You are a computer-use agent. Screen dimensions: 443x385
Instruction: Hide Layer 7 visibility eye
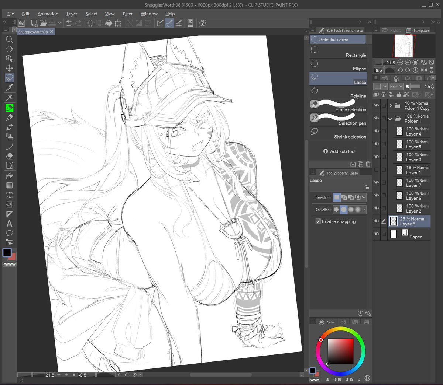(376, 183)
